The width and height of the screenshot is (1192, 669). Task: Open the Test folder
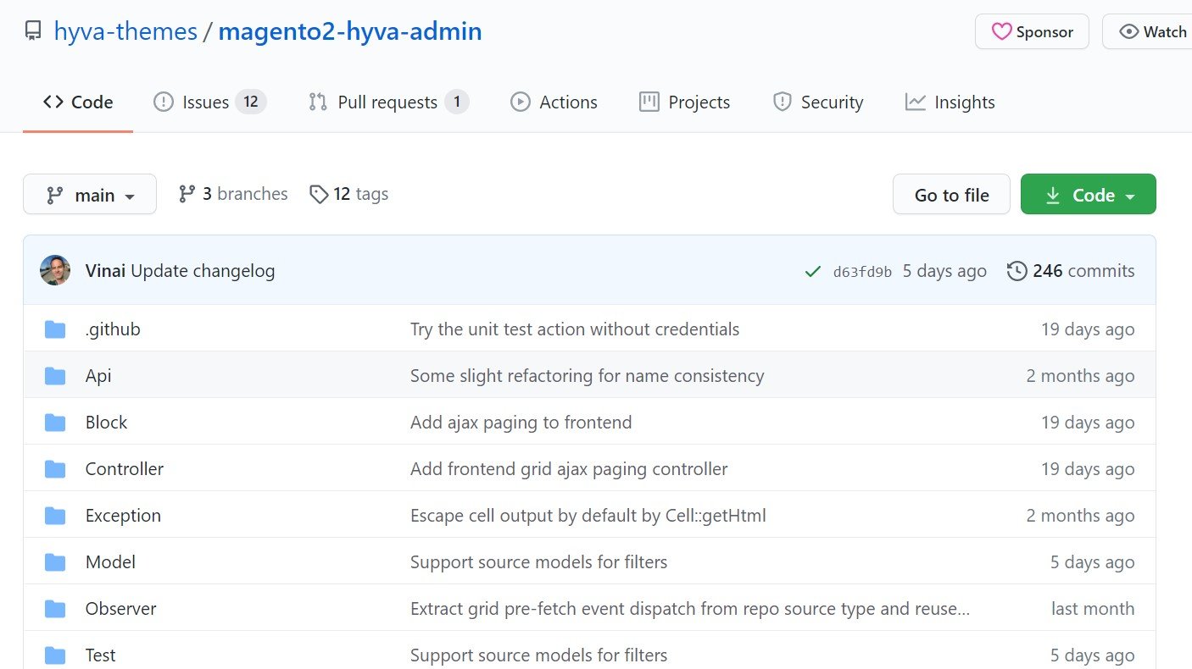coord(101,655)
